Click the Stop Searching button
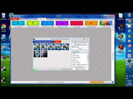The image size is (133, 99). tap(54, 69)
